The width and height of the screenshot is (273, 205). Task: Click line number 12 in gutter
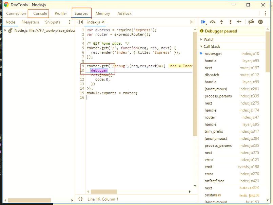coord(82,79)
